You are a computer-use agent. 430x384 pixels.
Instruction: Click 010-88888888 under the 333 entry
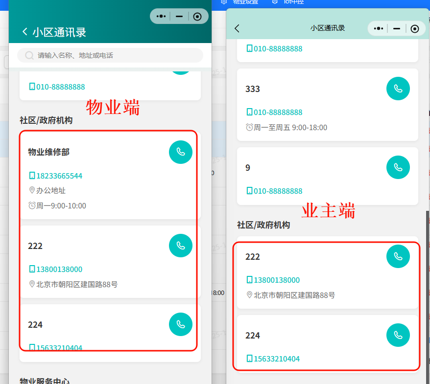(x=278, y=112)
